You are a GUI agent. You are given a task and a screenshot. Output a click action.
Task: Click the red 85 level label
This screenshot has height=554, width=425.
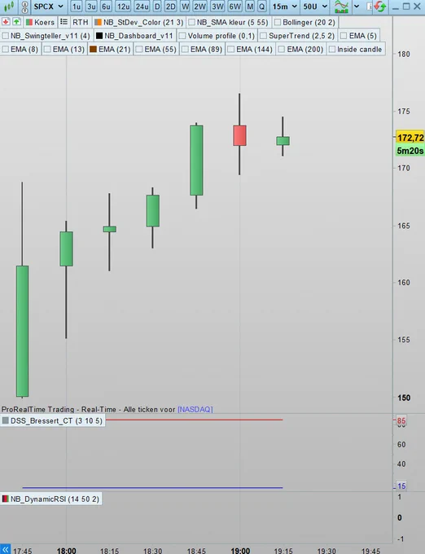[401, 421]
